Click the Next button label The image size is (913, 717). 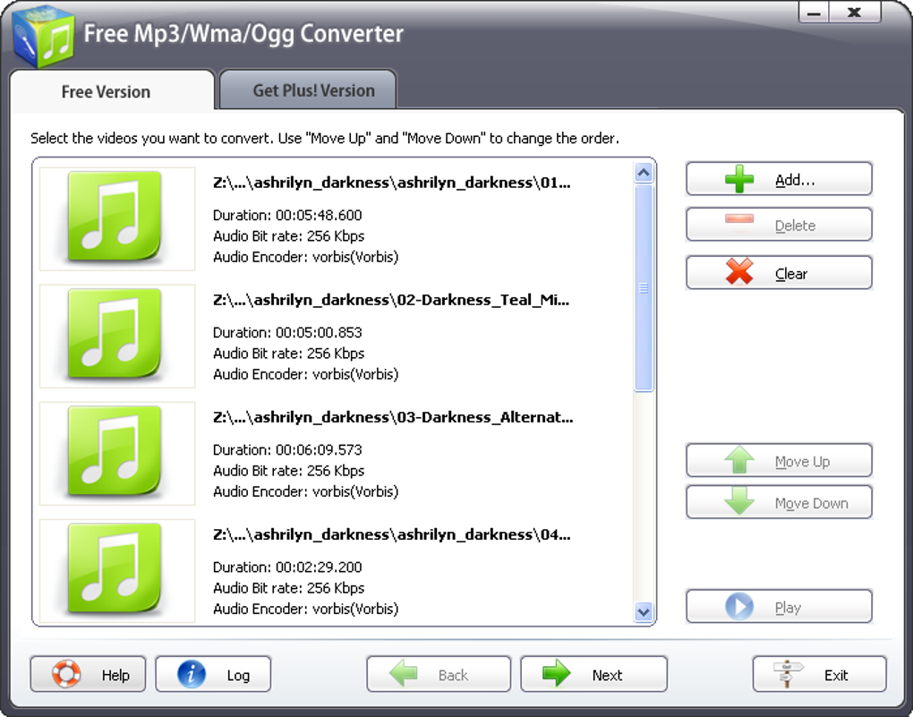(x=607, y=675)
